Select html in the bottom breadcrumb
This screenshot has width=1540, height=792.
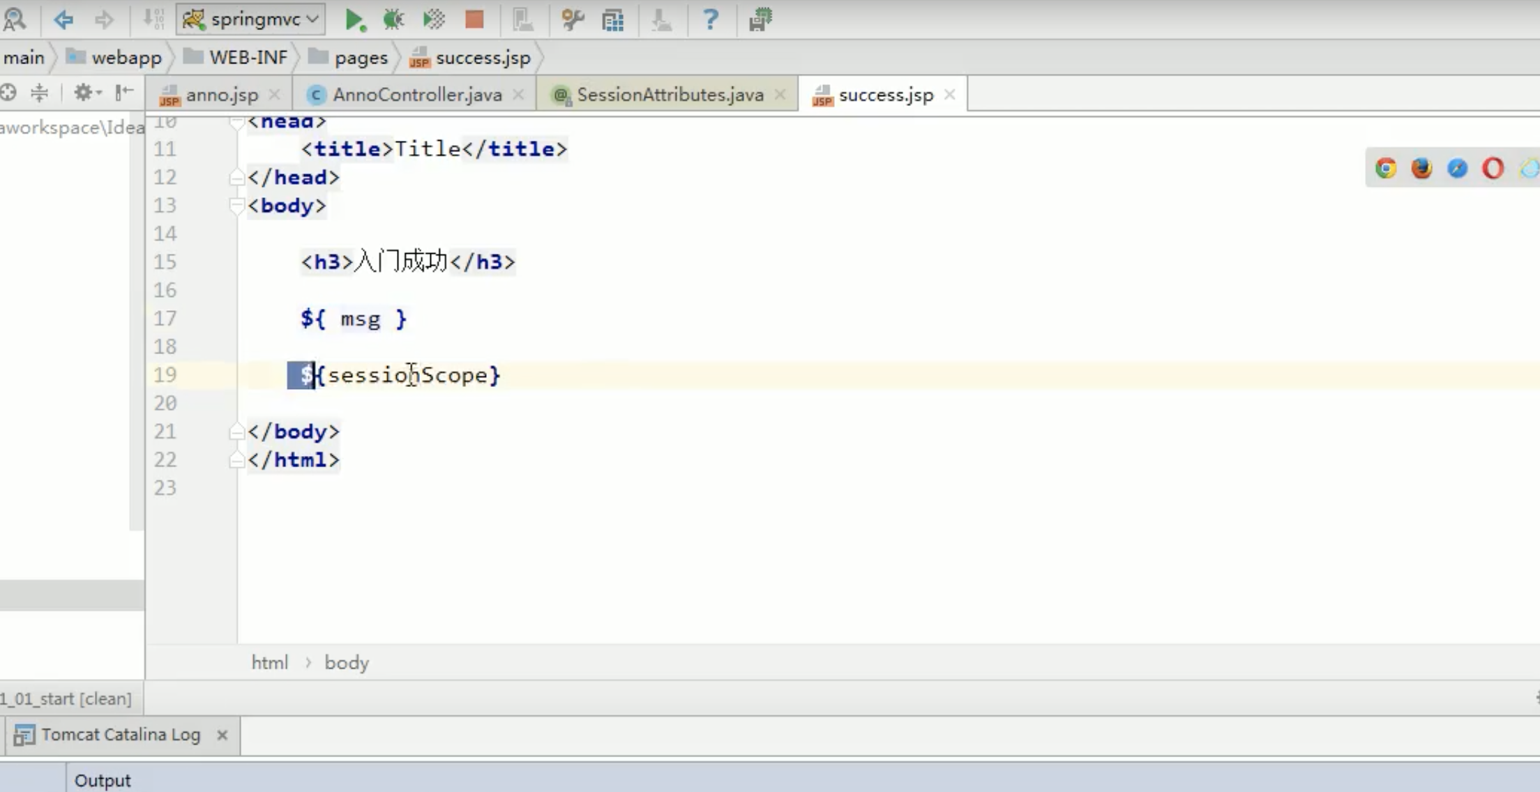coord(269,662)
